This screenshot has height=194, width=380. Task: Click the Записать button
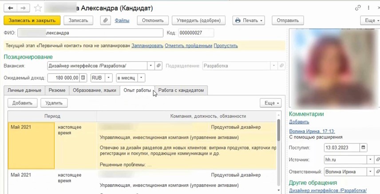click(78, 20)
